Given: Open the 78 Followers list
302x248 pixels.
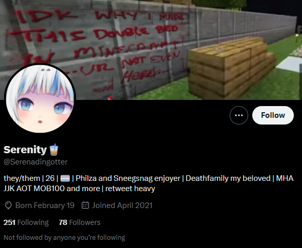Looking at the screenshot, I should [x=79, y=222].
